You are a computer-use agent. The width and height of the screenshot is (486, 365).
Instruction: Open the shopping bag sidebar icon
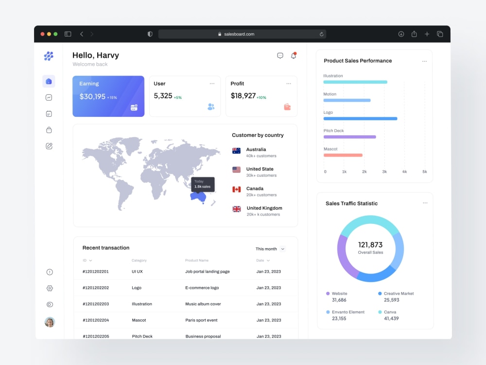click(49, 130)
